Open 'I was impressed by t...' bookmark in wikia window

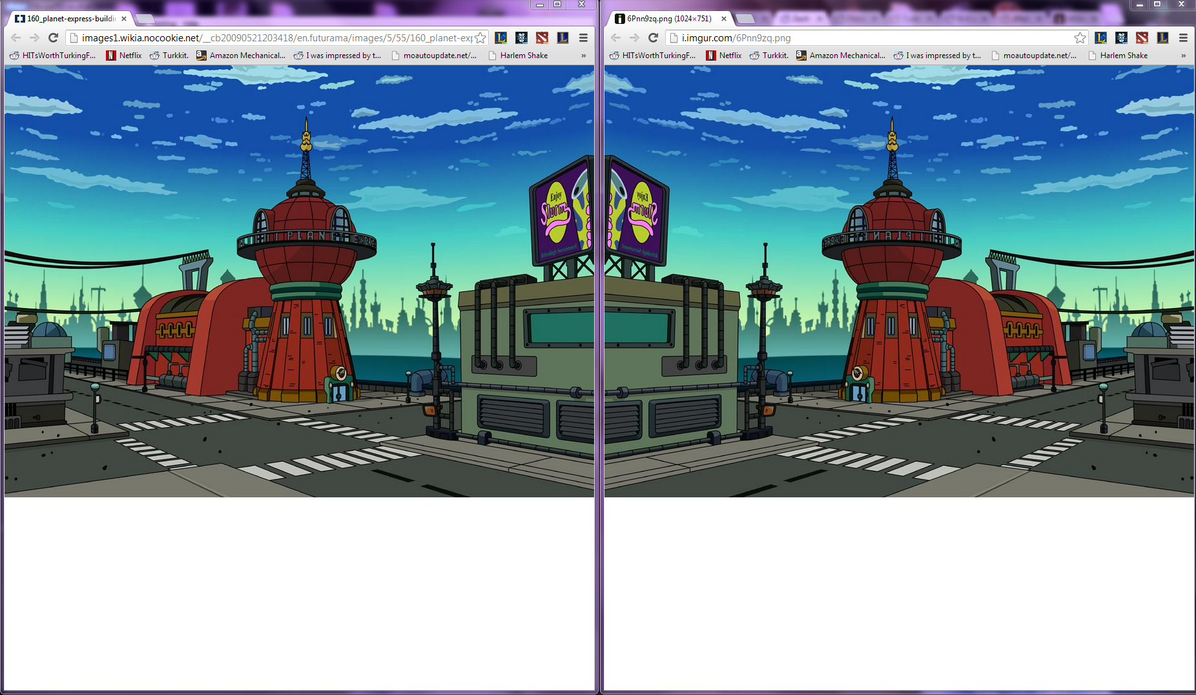(337, 56)
